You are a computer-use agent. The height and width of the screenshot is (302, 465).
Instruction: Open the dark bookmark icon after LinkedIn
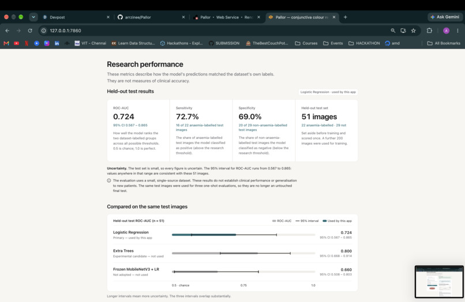67,43
